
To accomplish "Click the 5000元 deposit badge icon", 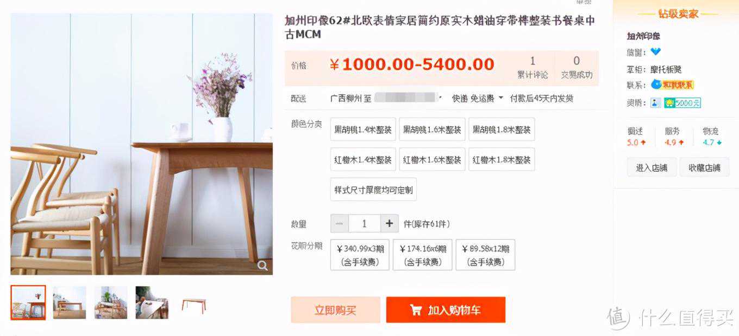I will coord(682,103).
